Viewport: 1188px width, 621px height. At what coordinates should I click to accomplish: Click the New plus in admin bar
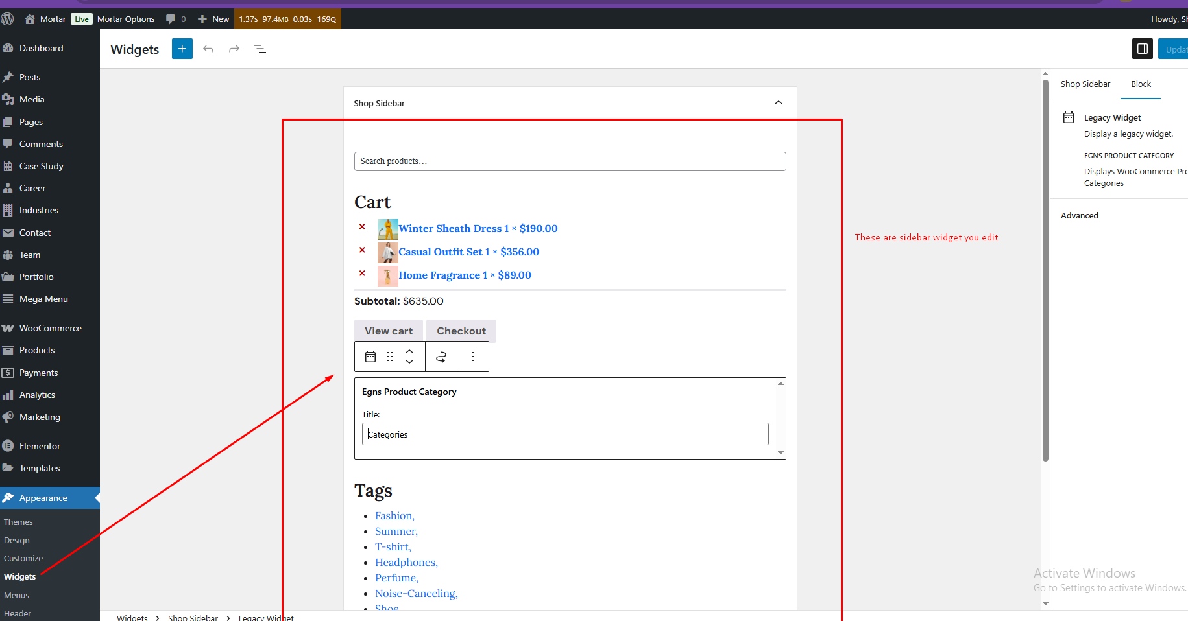[x=202, y=19]
